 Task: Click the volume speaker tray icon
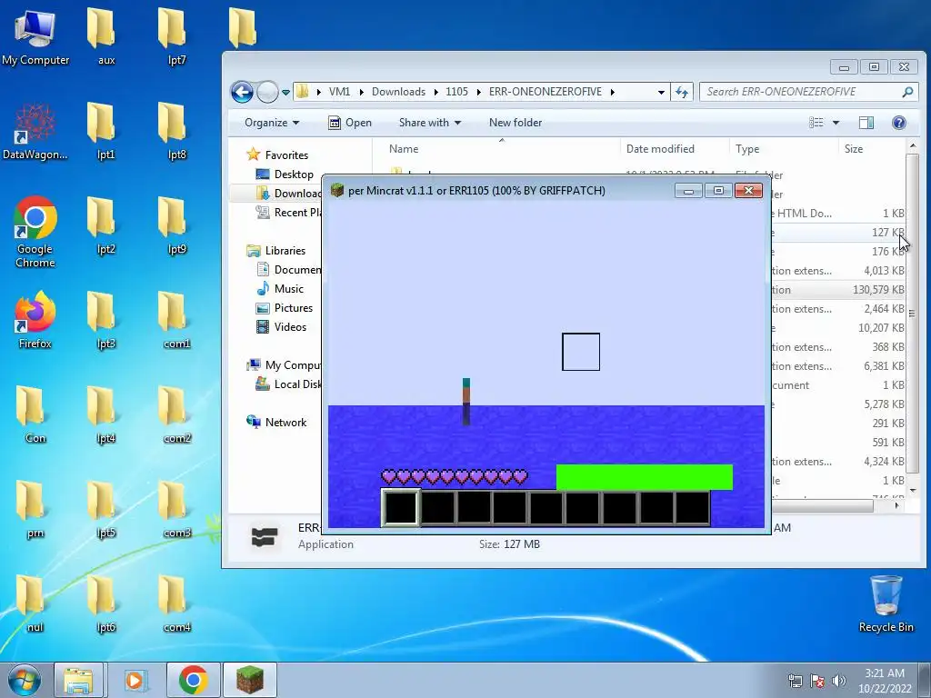839,681
